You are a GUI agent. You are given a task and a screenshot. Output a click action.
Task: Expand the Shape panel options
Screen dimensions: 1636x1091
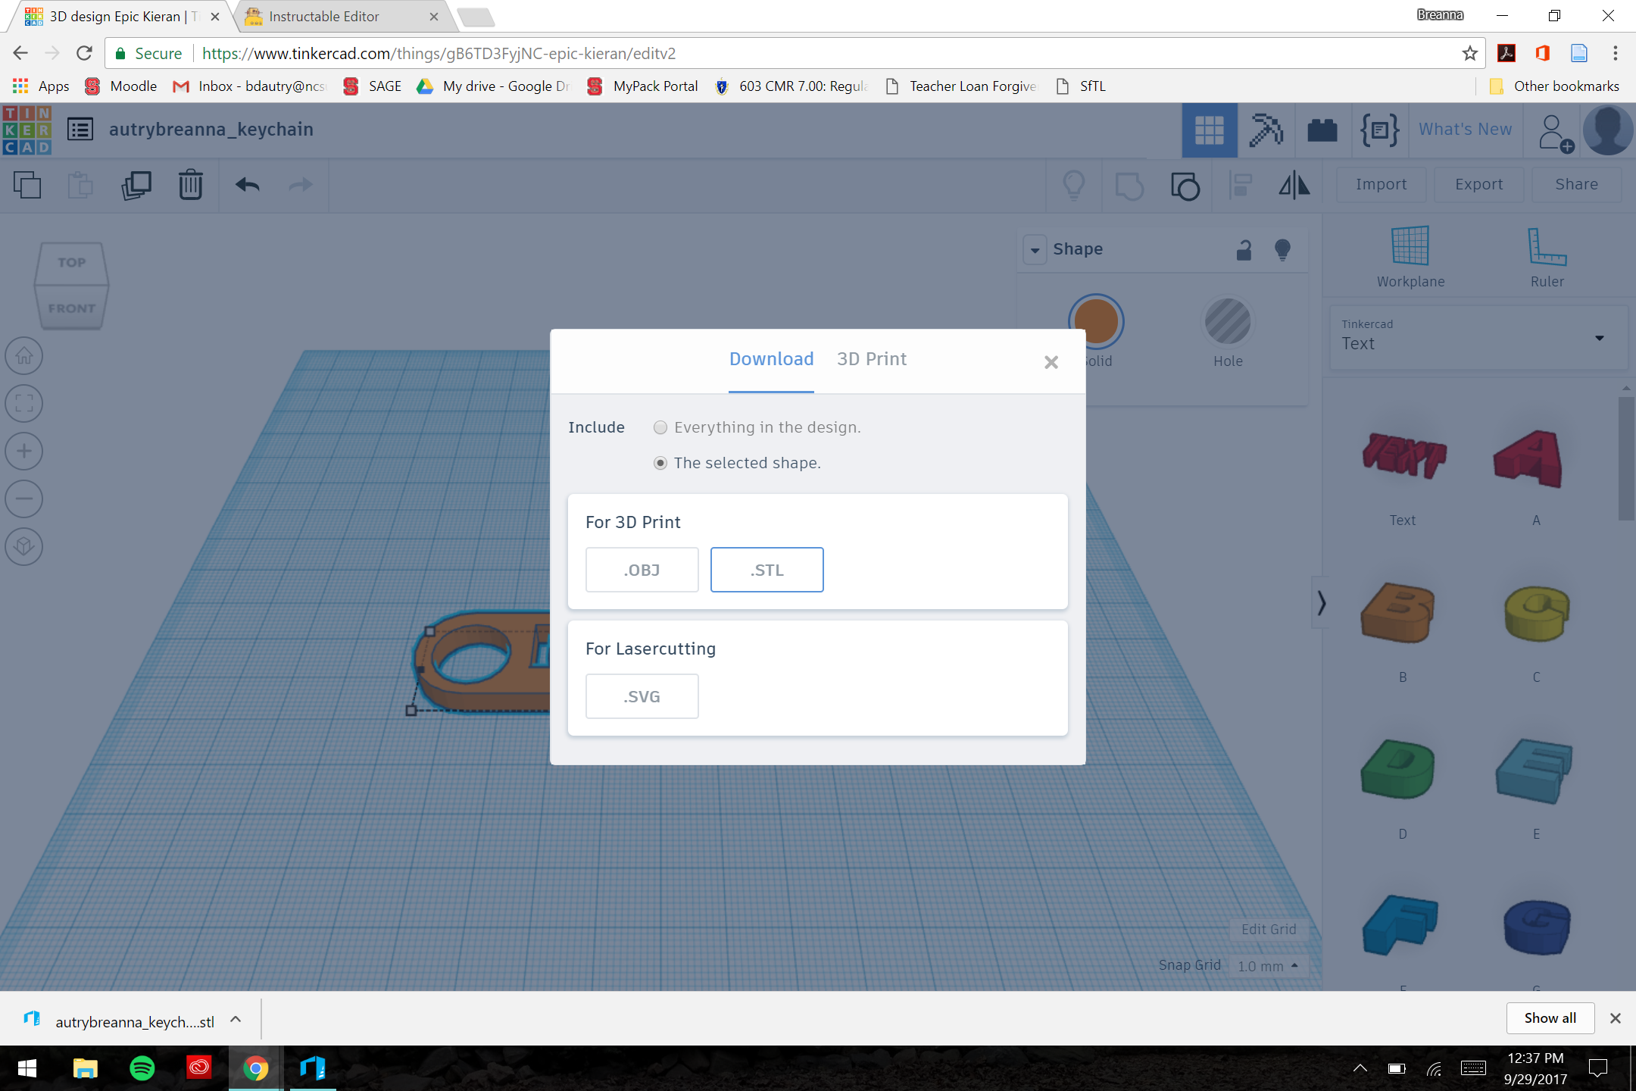point(1035,247)
